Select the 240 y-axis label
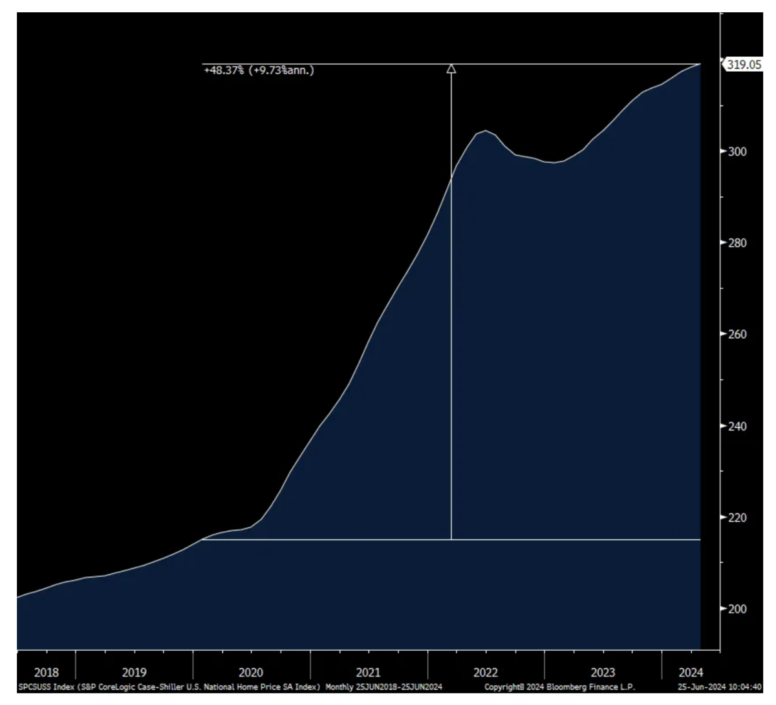Viewport: 776px width, 705px height. point(737,426)
